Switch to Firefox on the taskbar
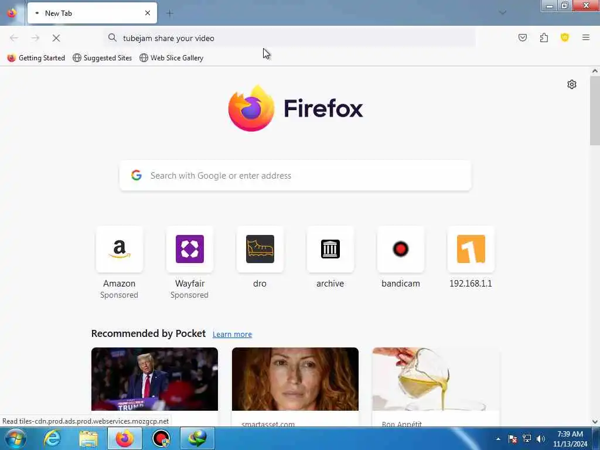Image resolution: width=600 pixels, height=450 pixels. point(125,438)
